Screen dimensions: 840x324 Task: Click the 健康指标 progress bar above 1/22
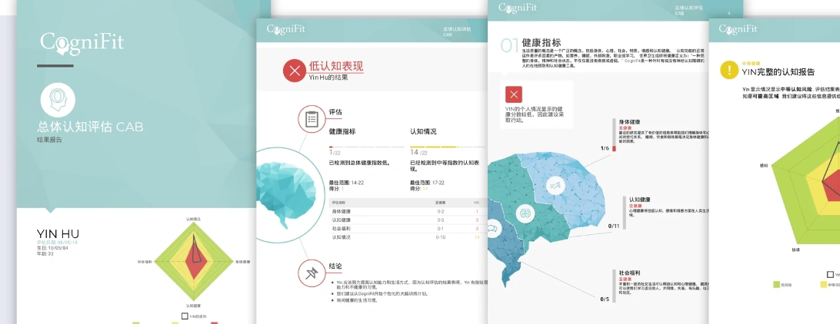click(x=366, y=147)
